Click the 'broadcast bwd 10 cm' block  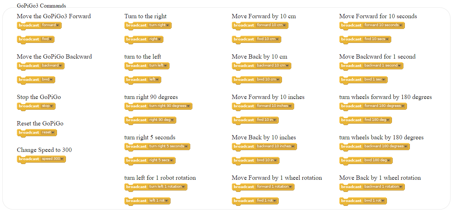point(257,80)
